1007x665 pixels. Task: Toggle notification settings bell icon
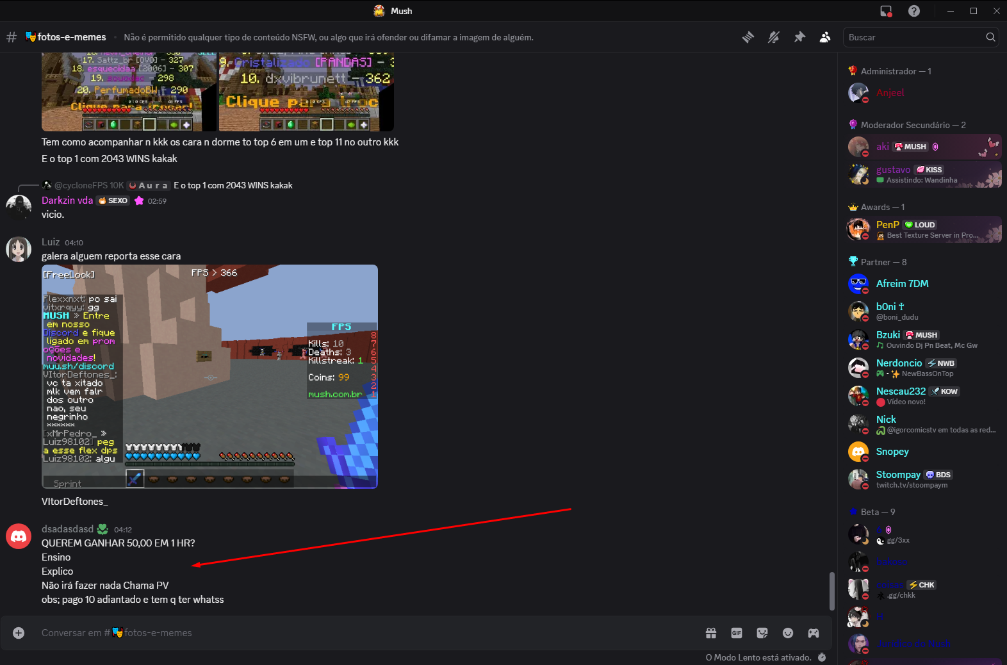(x=774, y=37)
